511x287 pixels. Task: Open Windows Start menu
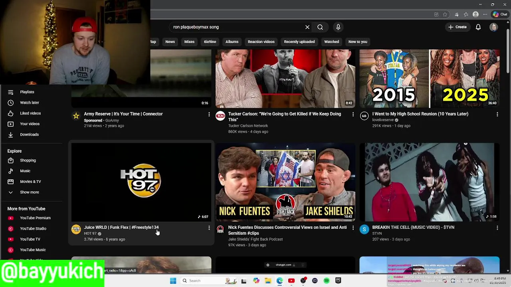pyautogui.click(x=173, y=281)
